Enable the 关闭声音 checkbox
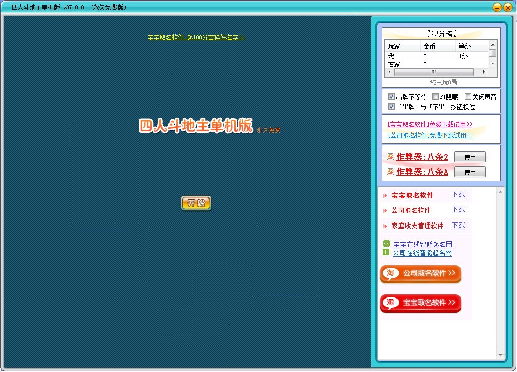 468,97
